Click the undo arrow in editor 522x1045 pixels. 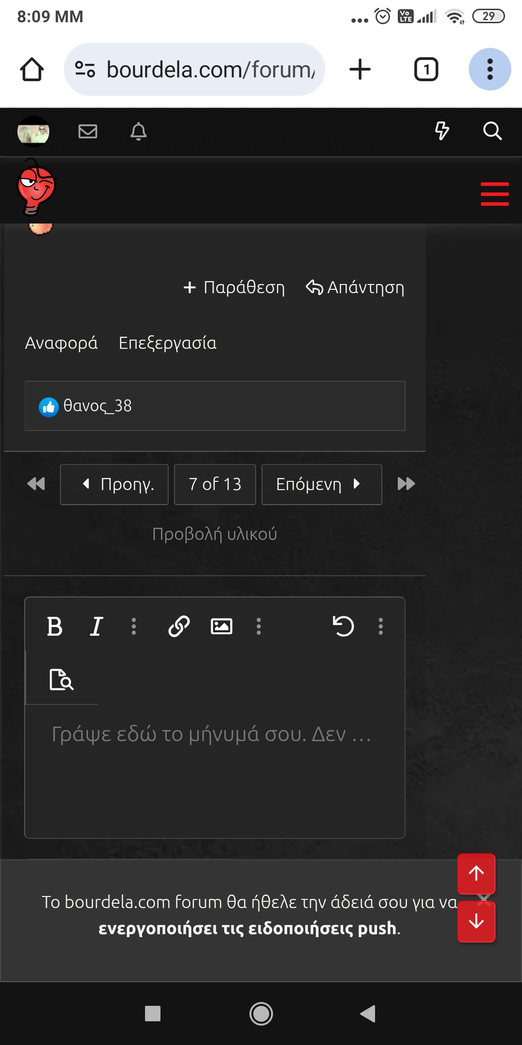point(343,626)
